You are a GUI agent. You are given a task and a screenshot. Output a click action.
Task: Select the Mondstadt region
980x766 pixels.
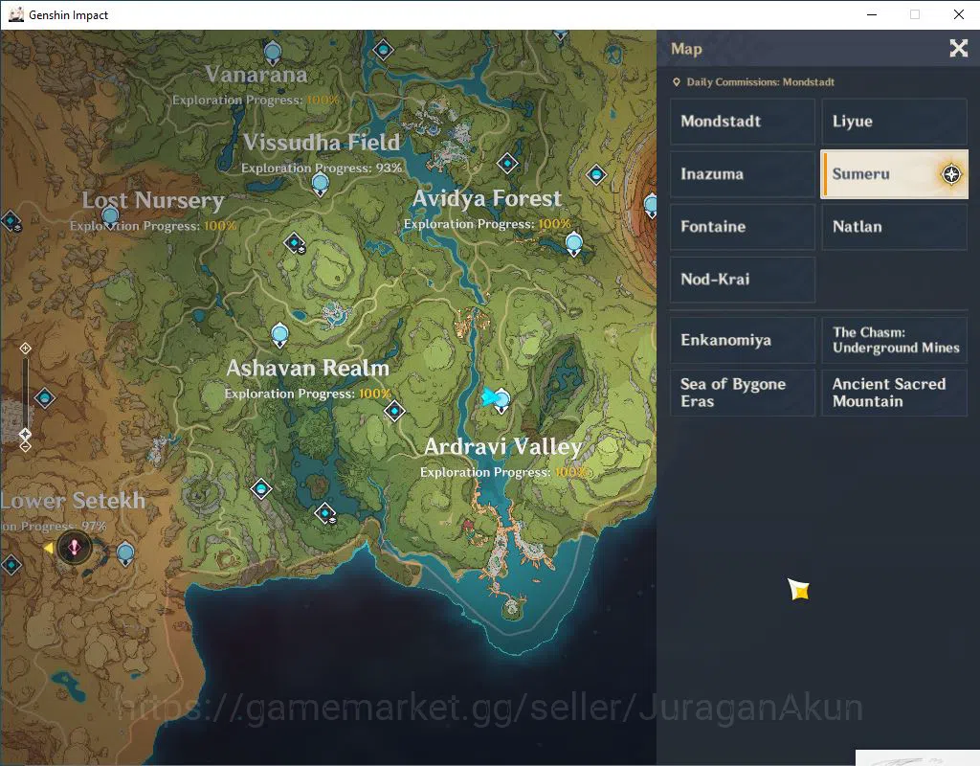coord(743,122)
